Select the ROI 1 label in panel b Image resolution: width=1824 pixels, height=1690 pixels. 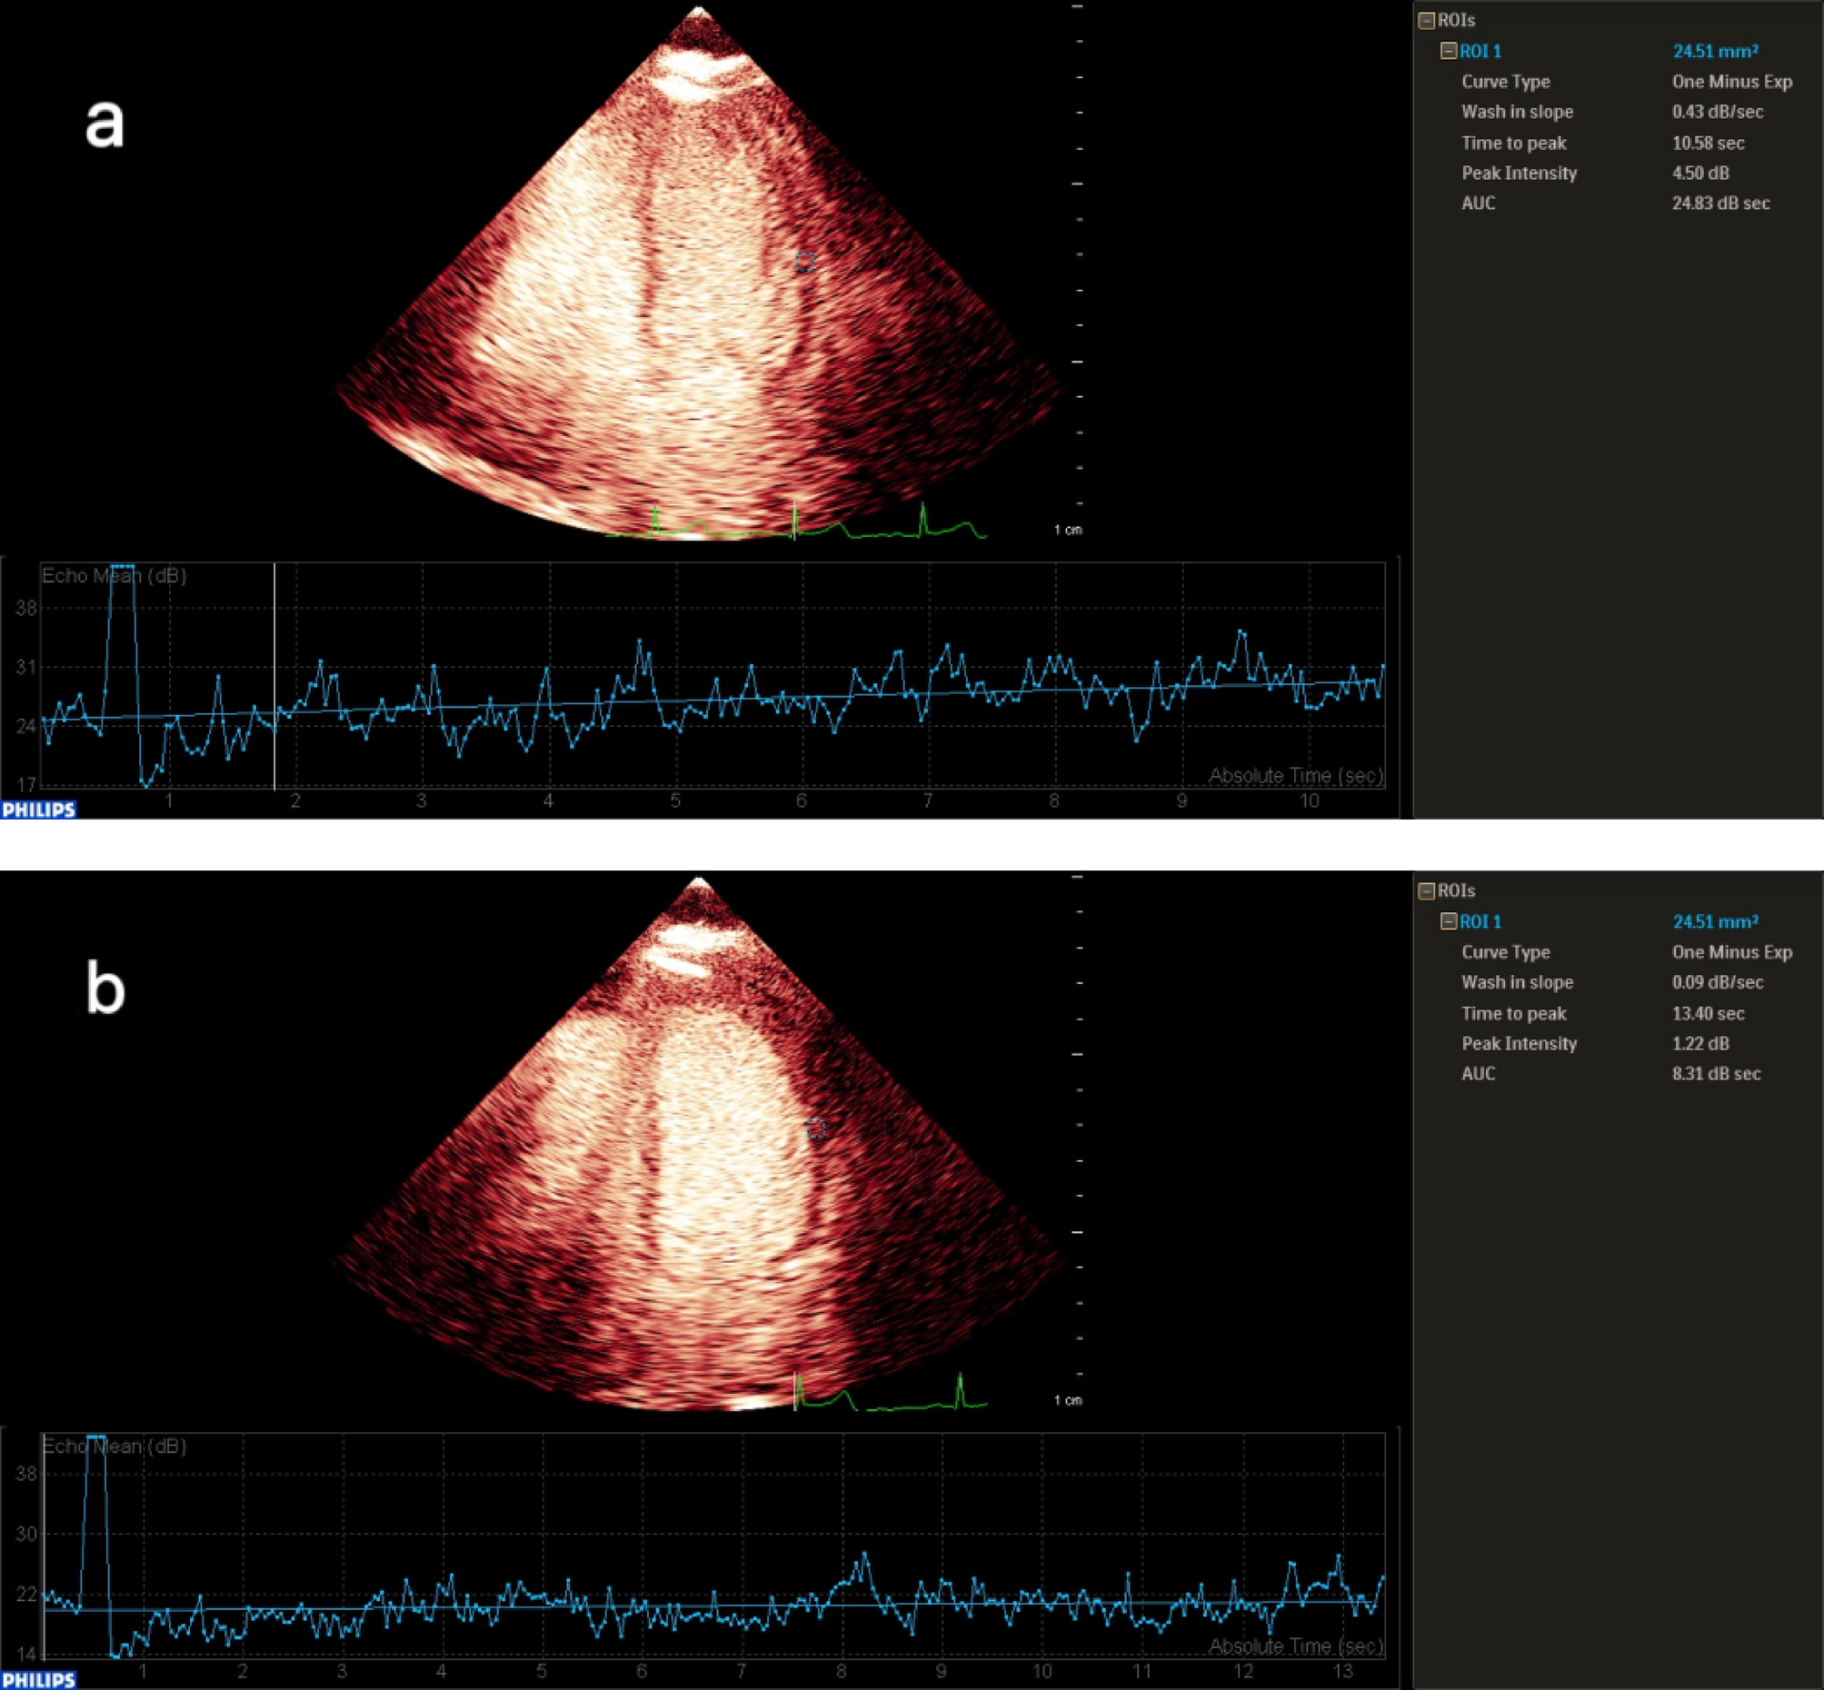(1482, 922)
